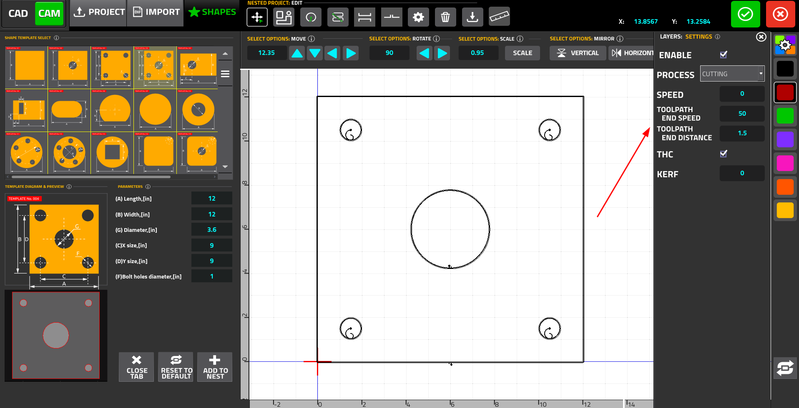Select the ruler measure tool

[x=499, y=17]
